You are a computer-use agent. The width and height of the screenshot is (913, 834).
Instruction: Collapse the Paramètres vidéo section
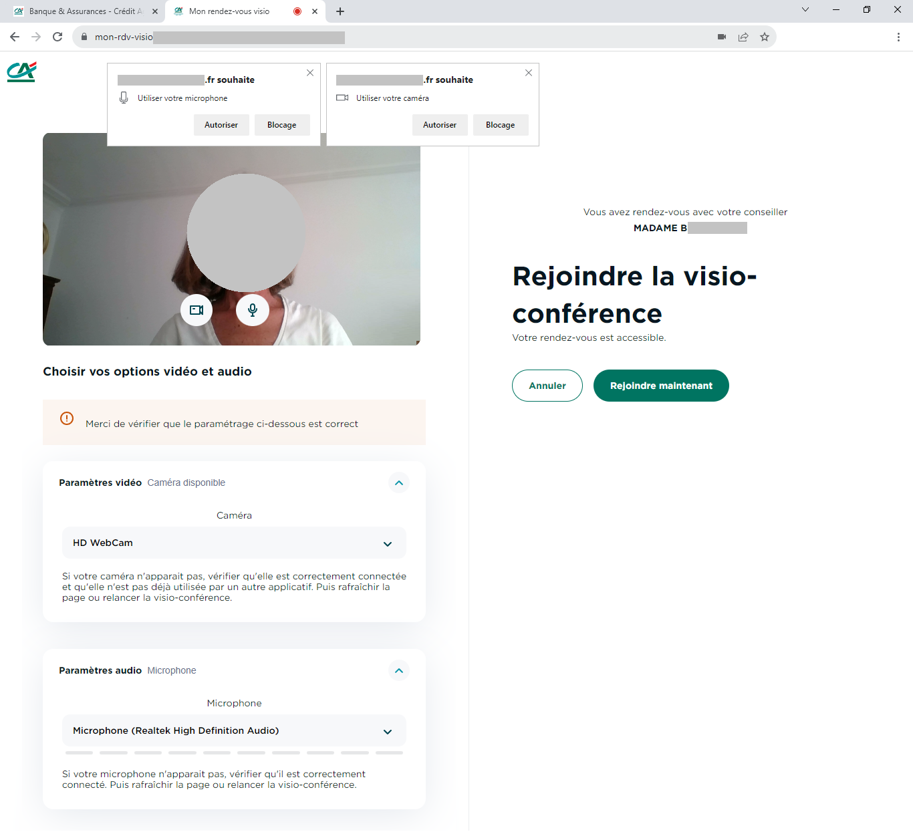coord(399,483)
